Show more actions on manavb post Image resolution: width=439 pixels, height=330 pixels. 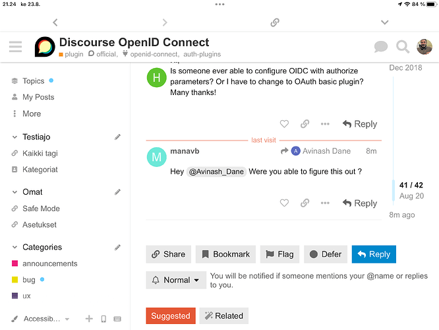pos(325,203)
